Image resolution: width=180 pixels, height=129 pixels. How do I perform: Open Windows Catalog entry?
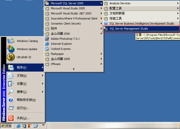coord(25,41)
